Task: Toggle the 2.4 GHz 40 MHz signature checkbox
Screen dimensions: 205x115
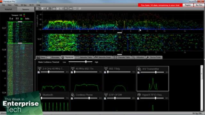Action: click(x=39, y=72)
